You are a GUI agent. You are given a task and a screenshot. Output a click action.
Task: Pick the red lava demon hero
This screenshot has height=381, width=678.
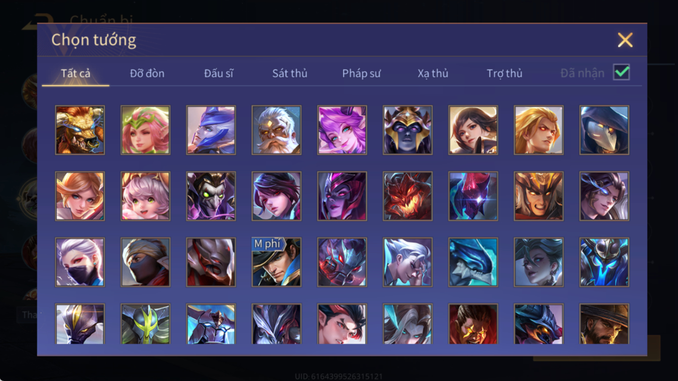point(408,196)
